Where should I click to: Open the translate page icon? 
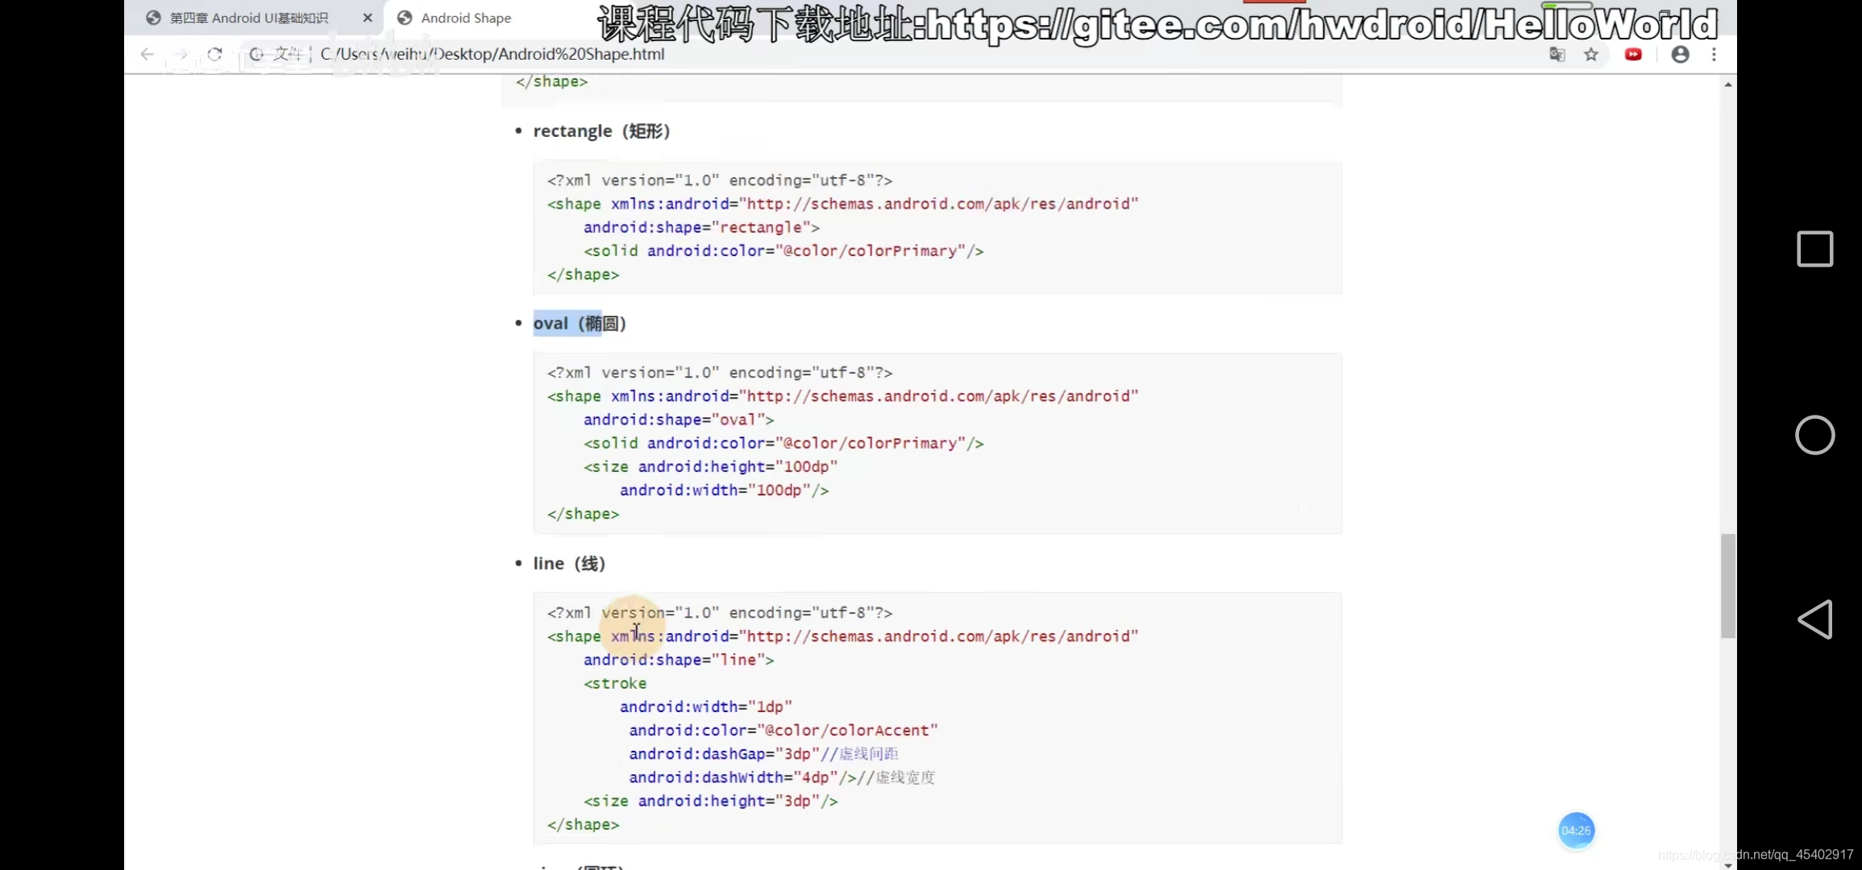tap(1557, 54)
